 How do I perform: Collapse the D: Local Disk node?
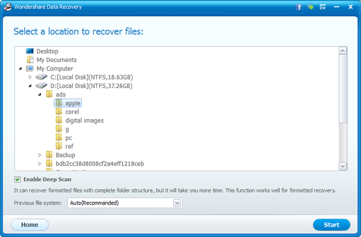click(30, 86)
